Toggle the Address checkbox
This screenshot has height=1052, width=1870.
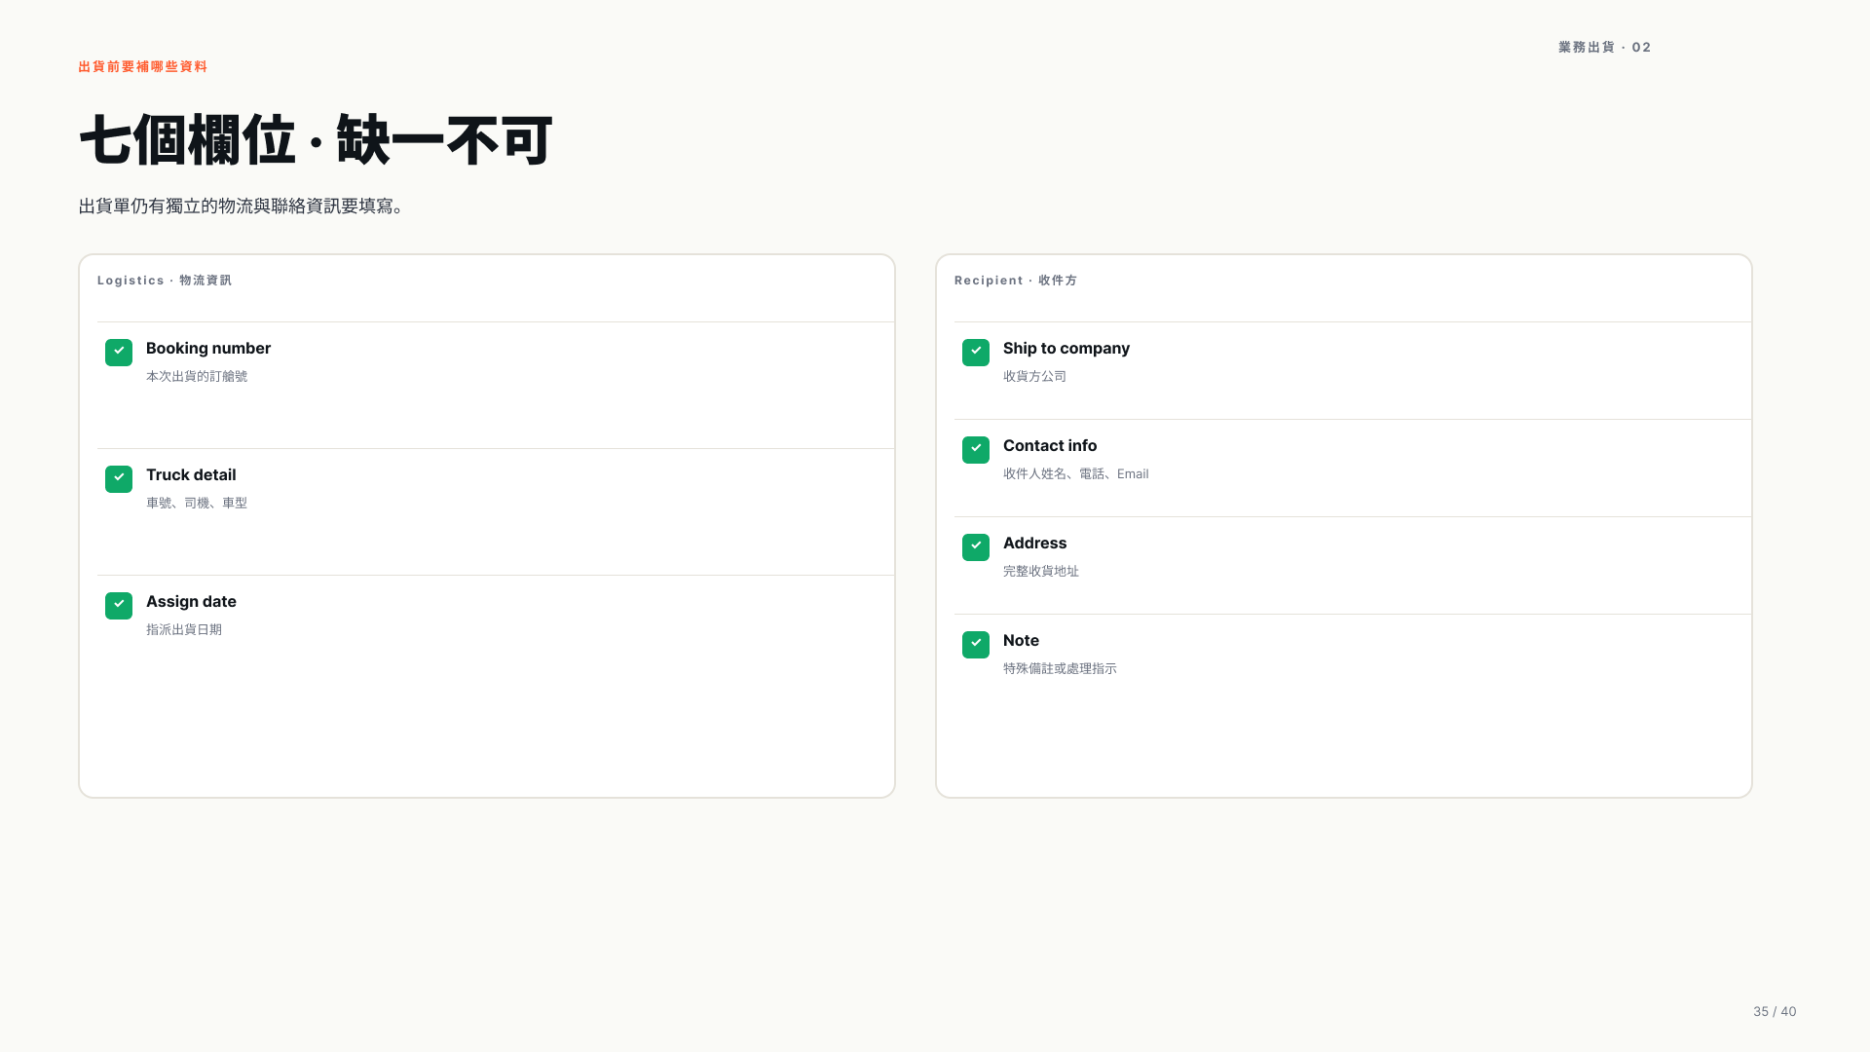click(x=976, y=547)
